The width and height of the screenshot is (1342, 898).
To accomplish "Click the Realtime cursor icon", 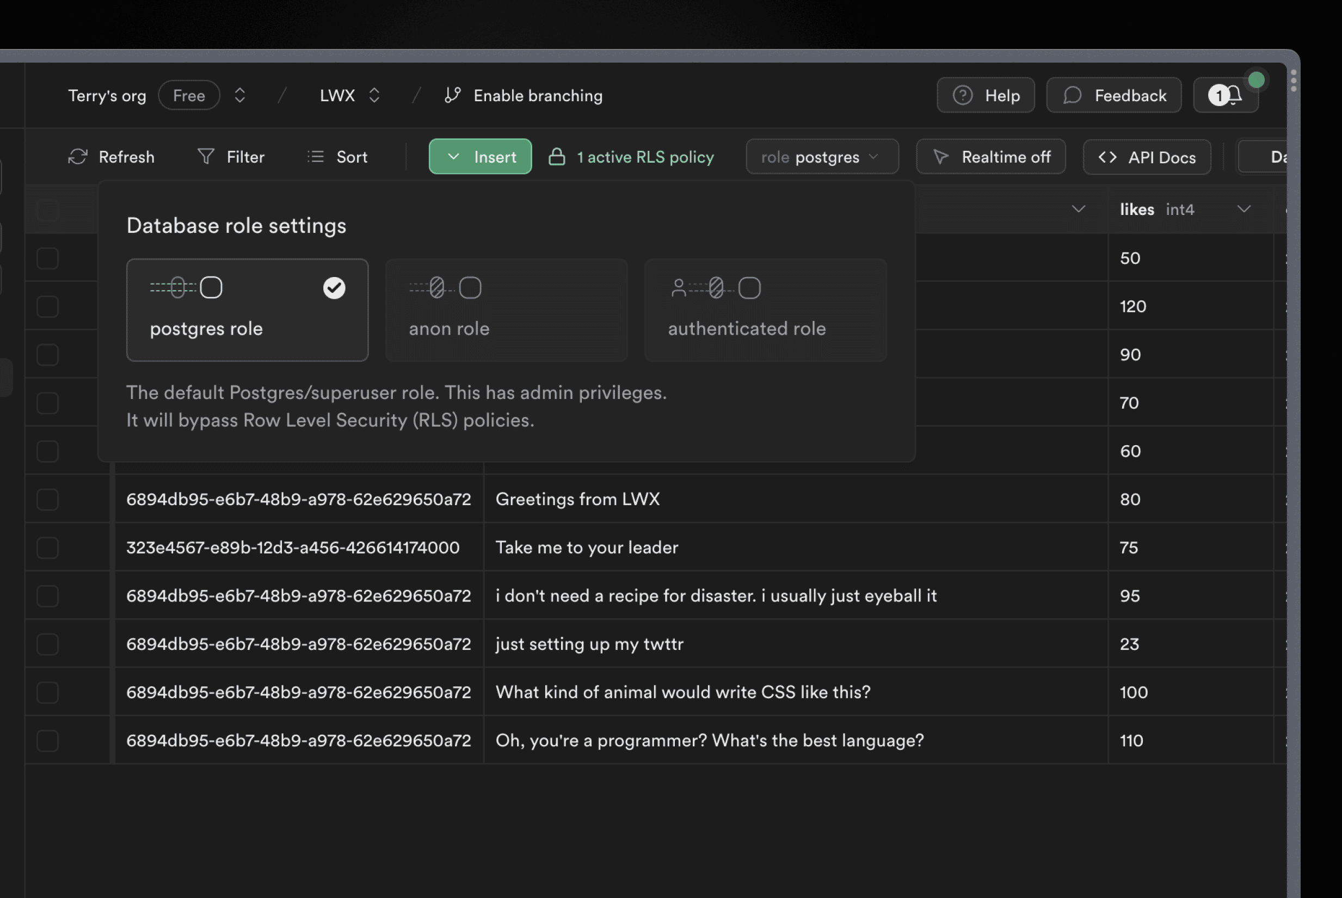I will click(x=941, y=156).
